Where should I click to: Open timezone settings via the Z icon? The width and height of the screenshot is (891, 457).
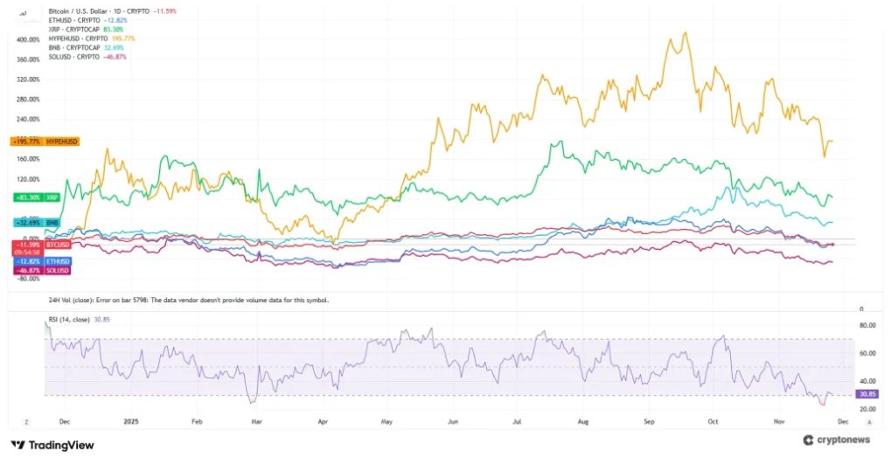point(26,421)
